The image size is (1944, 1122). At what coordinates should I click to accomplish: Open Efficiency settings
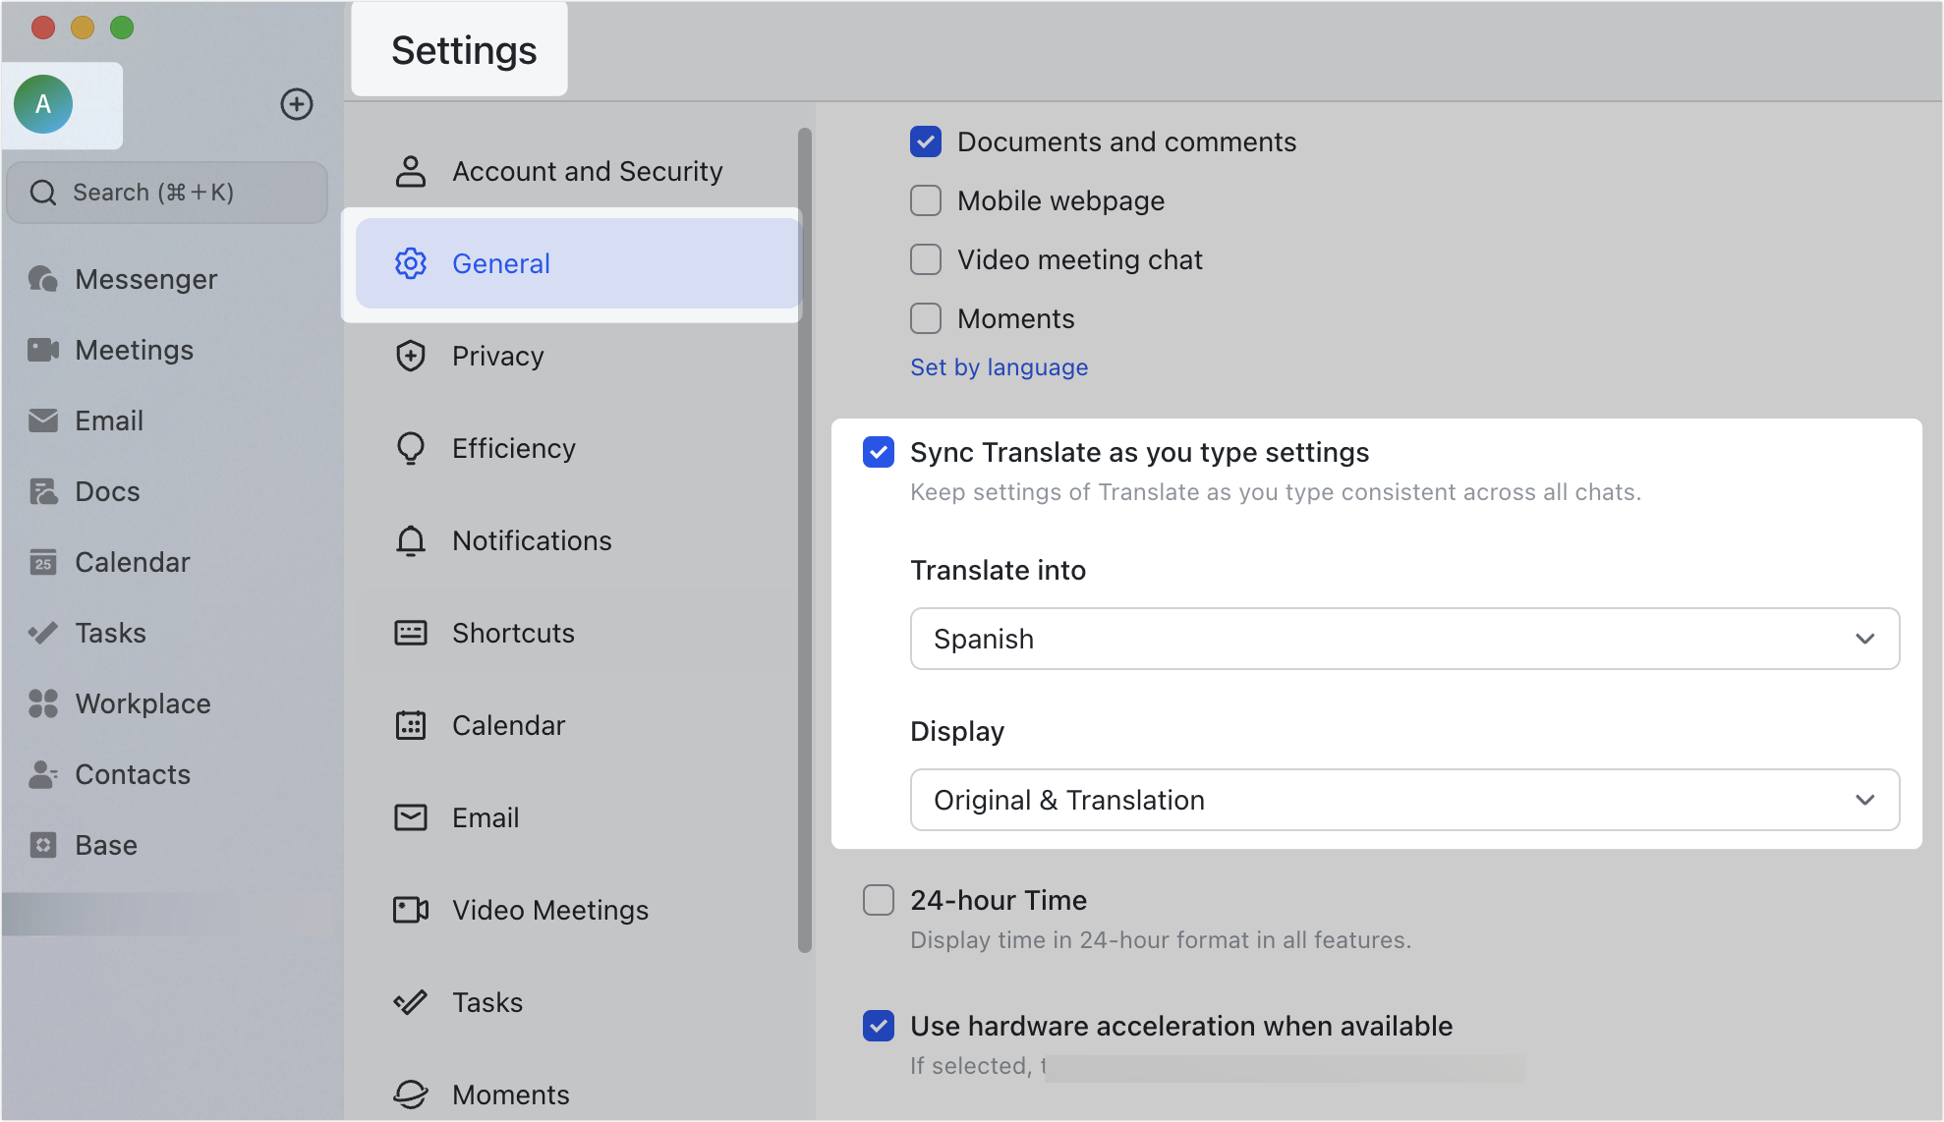point(577,448)
